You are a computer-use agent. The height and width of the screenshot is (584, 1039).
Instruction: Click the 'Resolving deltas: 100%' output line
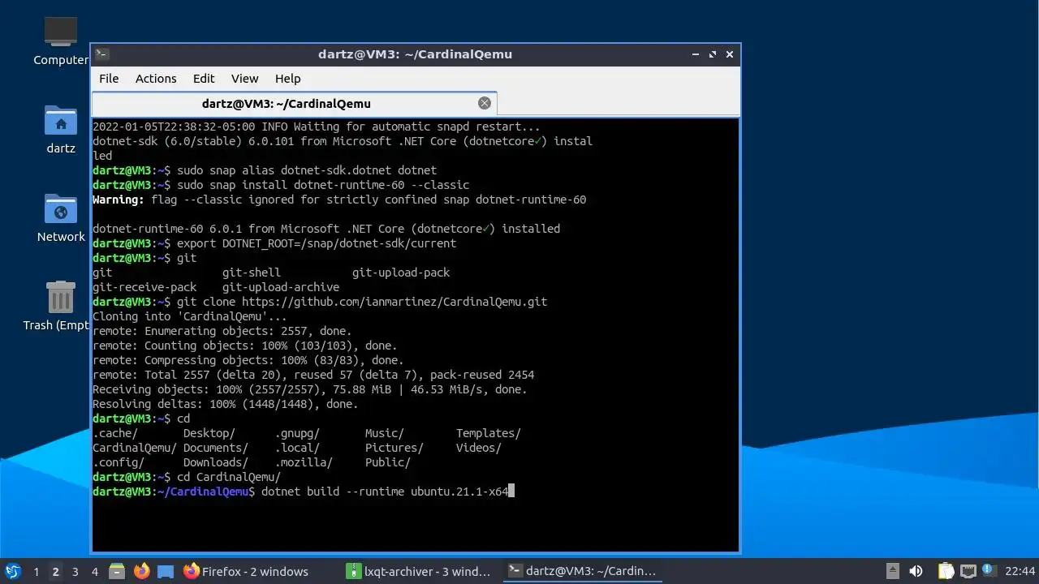226,404
